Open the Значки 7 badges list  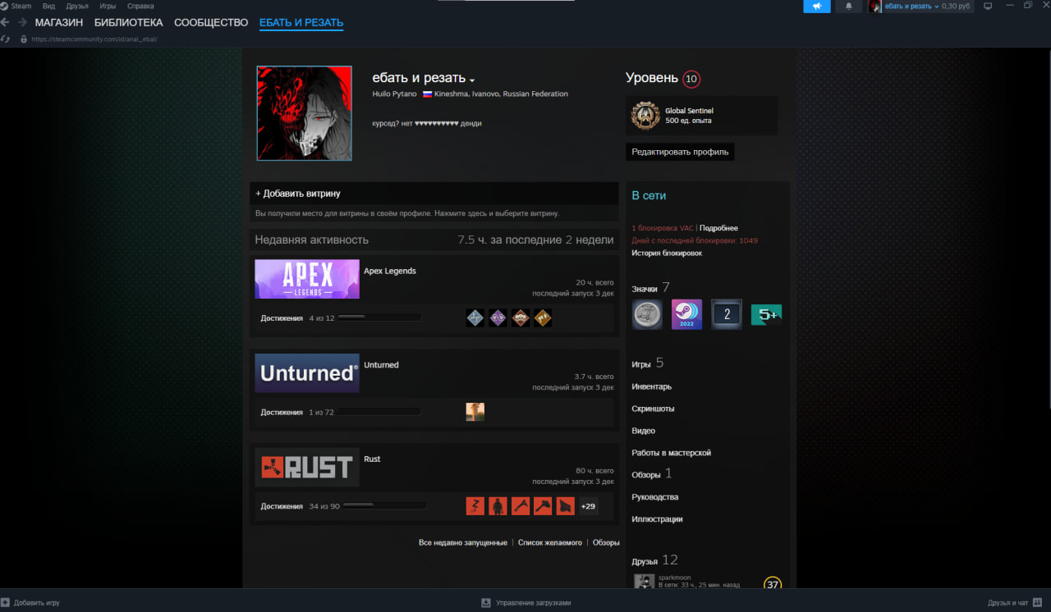pos(650,288)
